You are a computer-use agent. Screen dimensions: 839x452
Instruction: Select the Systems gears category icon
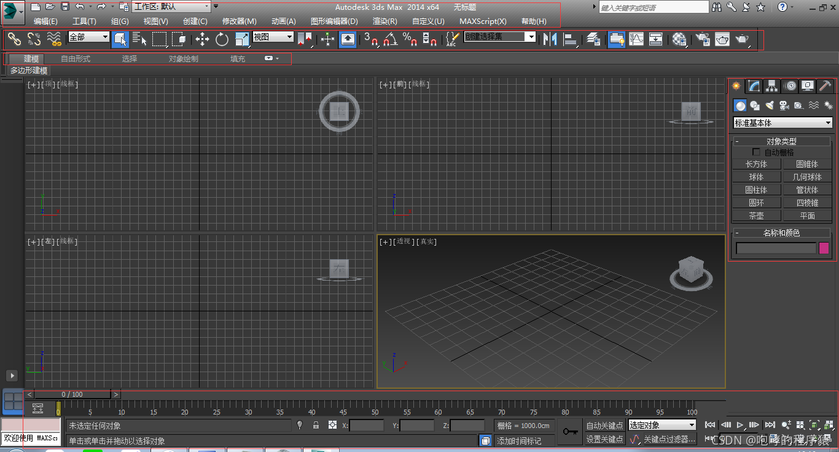[x=828, y=106]
